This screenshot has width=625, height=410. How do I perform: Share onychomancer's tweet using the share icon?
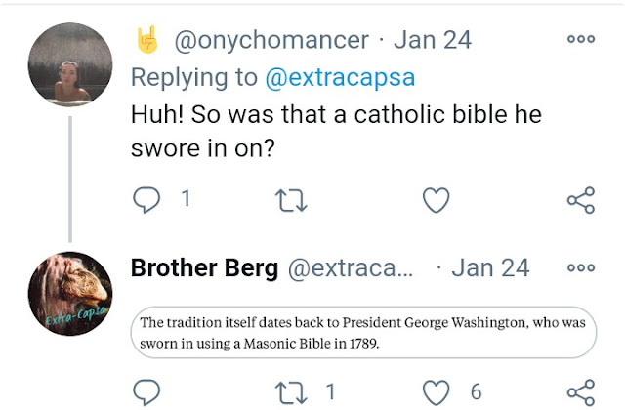pyautogui.click(x=581, y=200)
